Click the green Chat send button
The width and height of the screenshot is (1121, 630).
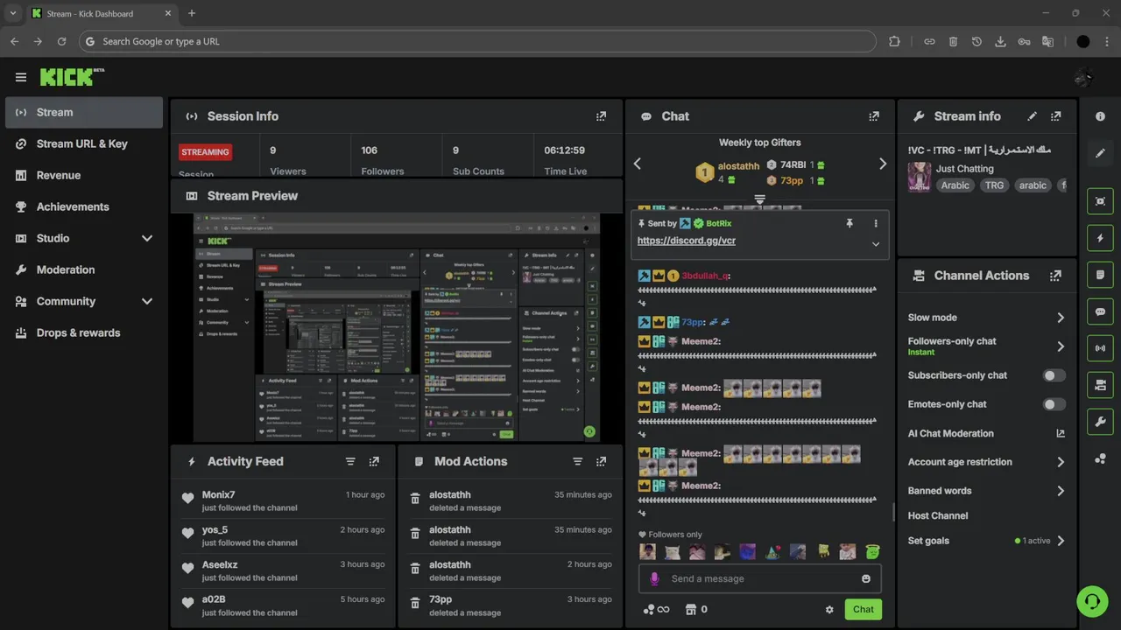863,609
